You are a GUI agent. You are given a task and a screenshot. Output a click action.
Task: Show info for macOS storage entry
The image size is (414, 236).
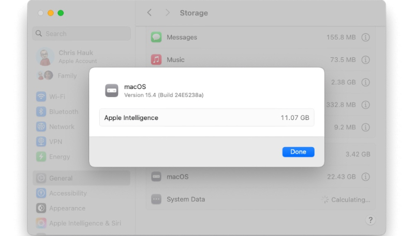pyautogui.click(x=365, y=177)
